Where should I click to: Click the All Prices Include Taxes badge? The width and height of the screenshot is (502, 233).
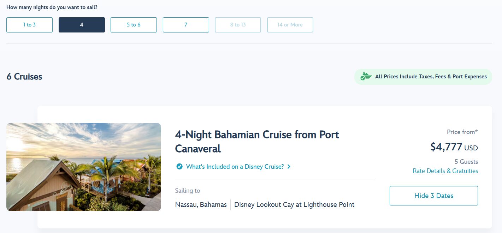431,77
